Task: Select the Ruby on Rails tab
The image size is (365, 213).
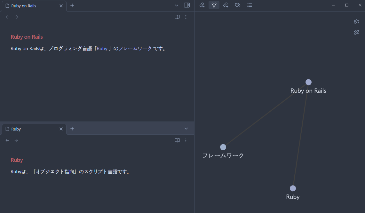Action: [34, 6]
